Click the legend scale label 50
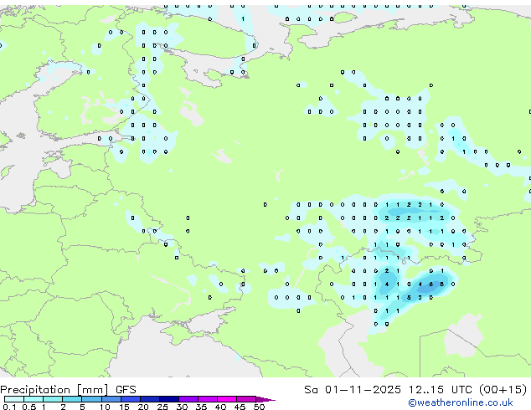The image size is (531, 410). coord(259,407)
